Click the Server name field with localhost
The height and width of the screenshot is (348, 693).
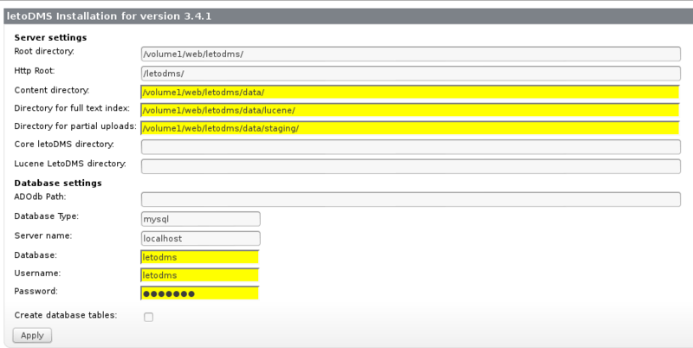tap(200, 238)
